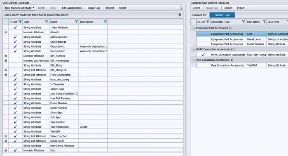Collapse the Equipment Part Accessories group
Image resolution: width=288 pixels, height=156 pixels.
pos(194,28)
